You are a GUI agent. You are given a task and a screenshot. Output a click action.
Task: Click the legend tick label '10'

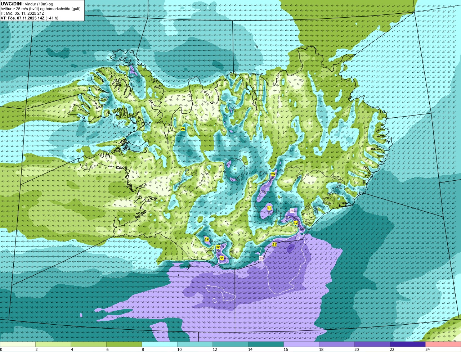179,349
